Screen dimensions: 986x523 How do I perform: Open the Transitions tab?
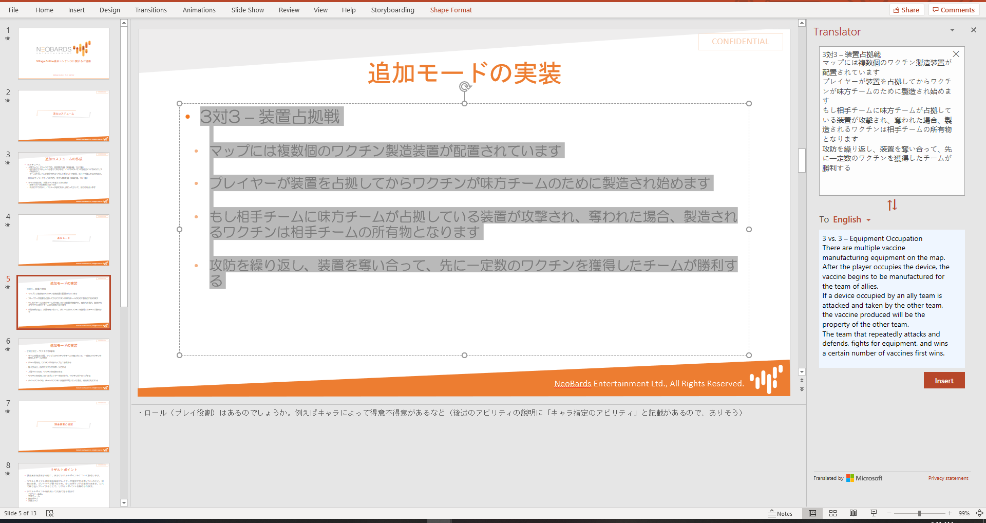coord(150,10)
